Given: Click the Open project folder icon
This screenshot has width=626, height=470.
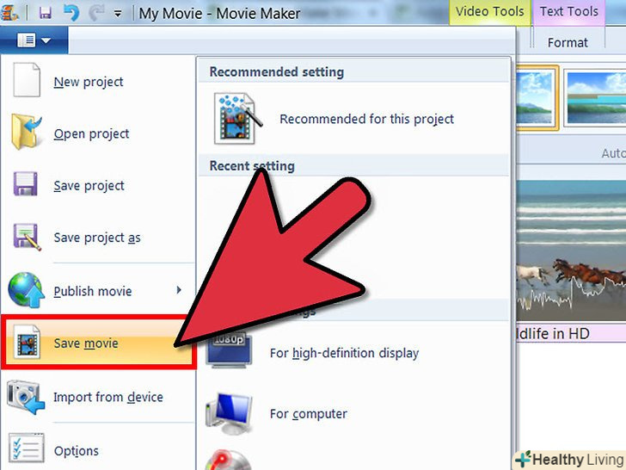Looking at the screenshot, I should pos(27,132).
